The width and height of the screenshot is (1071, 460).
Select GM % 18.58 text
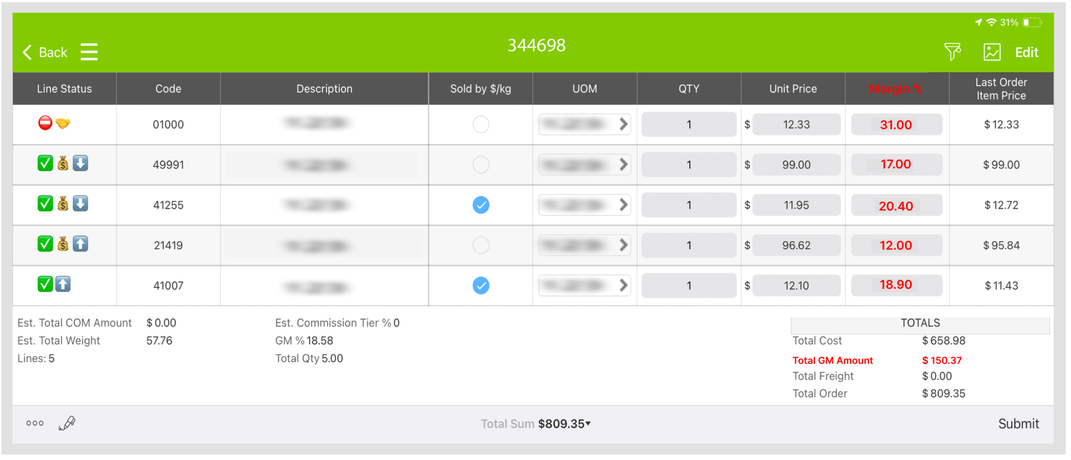tap(304, 340)
